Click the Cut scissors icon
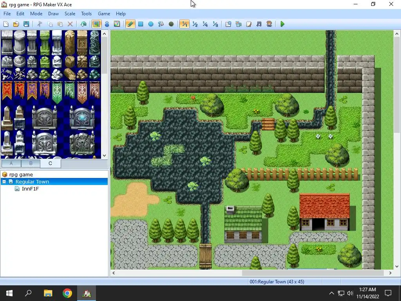401x301 pixels. (40, 24)
